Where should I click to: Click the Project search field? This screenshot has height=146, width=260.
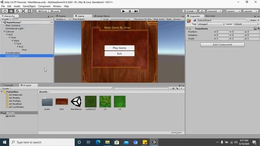pyautogui.click(x=141, y=88)
